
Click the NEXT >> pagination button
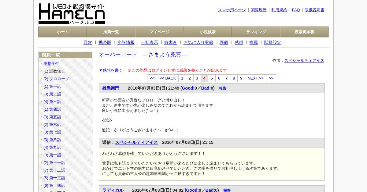click(255, 78)
